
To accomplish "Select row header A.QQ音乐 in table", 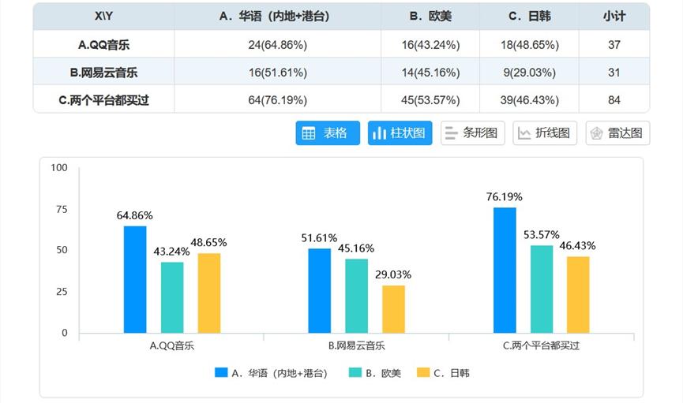I will pos(103,44).
